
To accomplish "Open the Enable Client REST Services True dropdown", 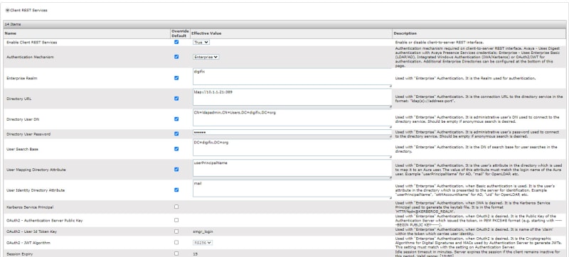I will [x=201, y=42].
